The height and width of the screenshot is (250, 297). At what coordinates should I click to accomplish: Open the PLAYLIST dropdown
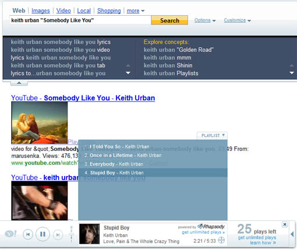pos(212,135)
